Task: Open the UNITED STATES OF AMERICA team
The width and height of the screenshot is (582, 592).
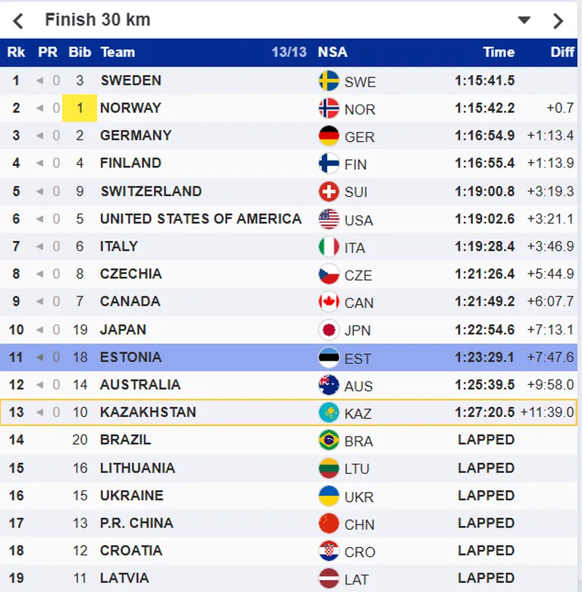Action: [x=201, y=218]
